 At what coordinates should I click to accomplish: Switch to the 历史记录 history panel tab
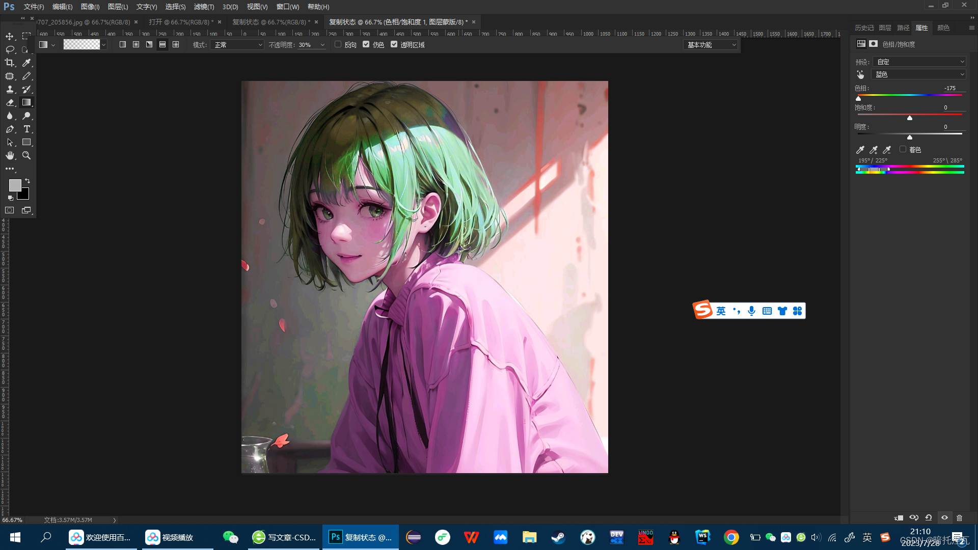[x=864, y=28]
